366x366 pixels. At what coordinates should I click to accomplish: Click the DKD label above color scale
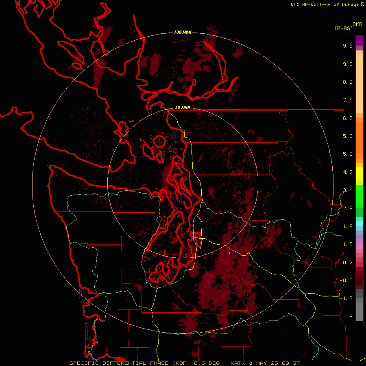[x=357, y=24]
